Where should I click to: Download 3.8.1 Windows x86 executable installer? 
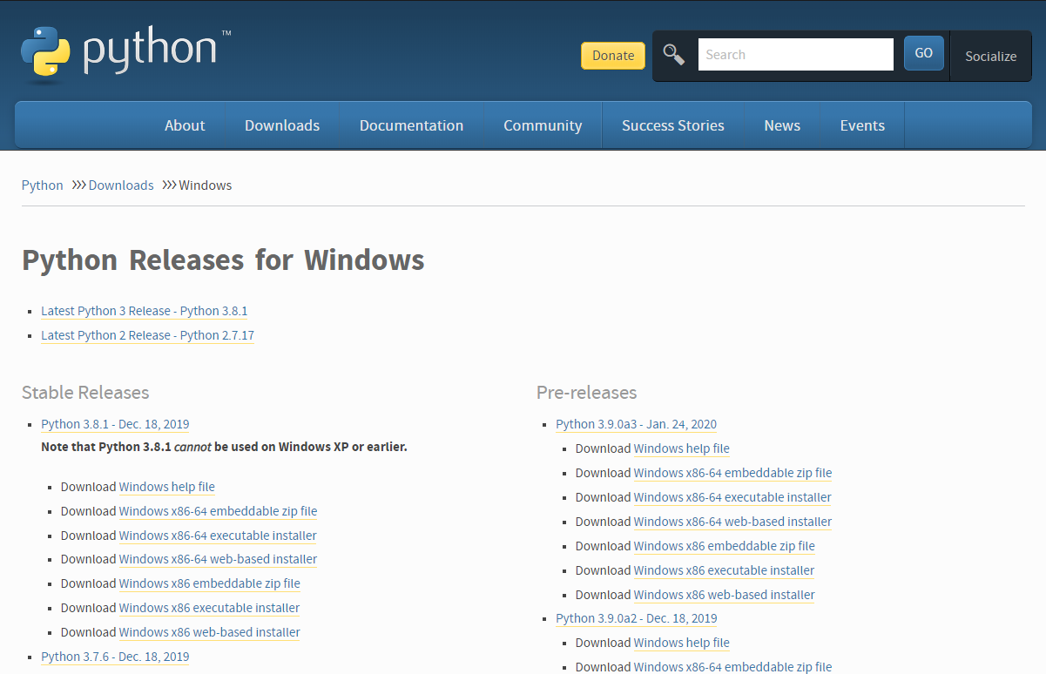coord(209,608)
